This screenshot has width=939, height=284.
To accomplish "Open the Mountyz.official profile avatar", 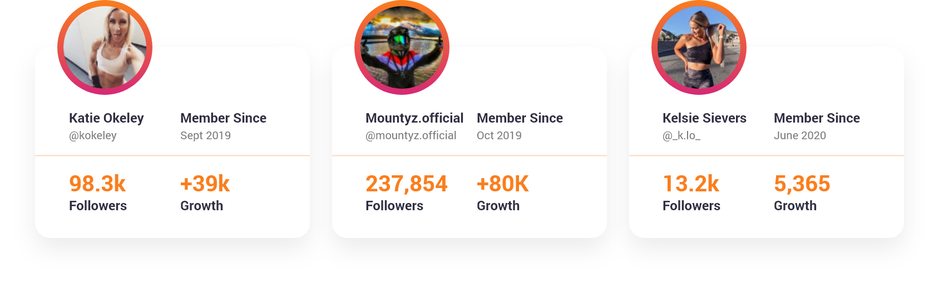I will [x=402, y=48].
